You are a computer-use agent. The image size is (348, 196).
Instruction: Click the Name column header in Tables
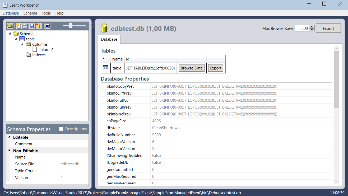click(117, 59)
